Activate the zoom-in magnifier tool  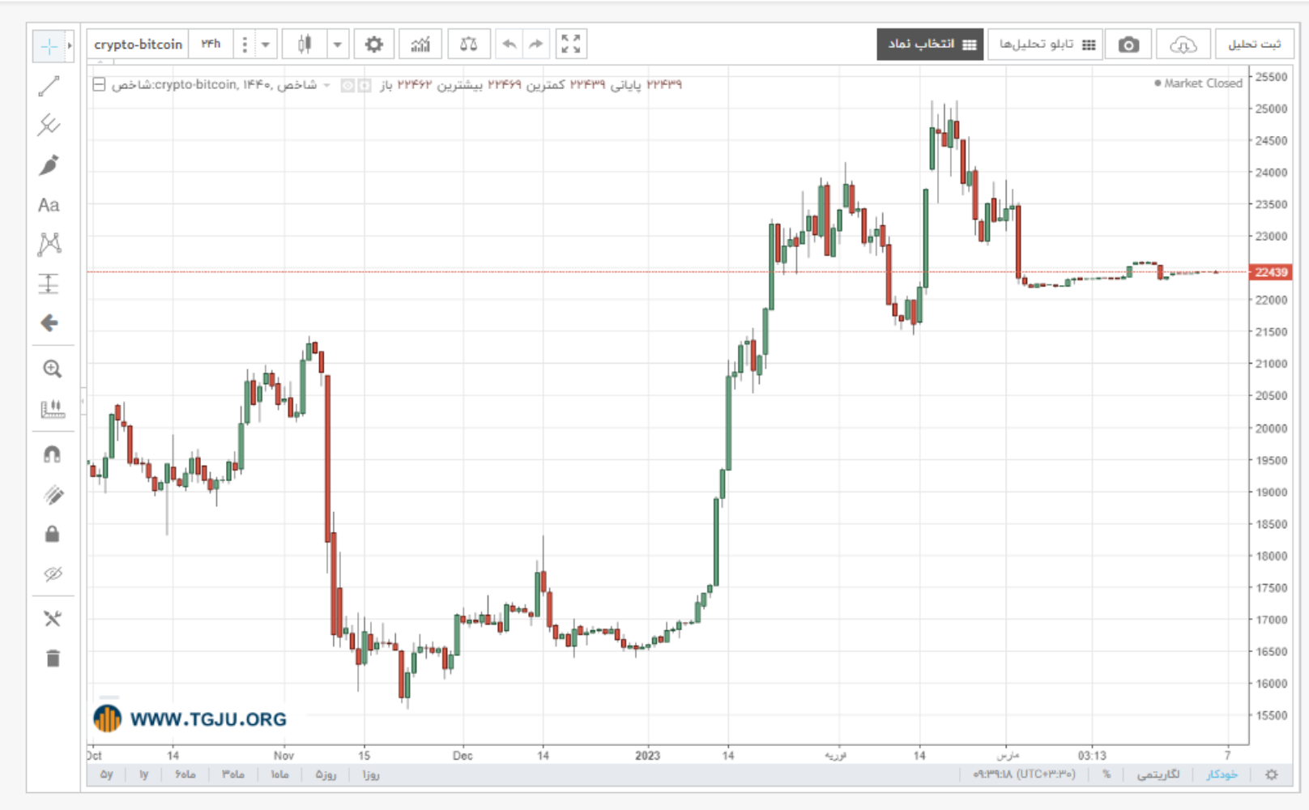(52, 369)
